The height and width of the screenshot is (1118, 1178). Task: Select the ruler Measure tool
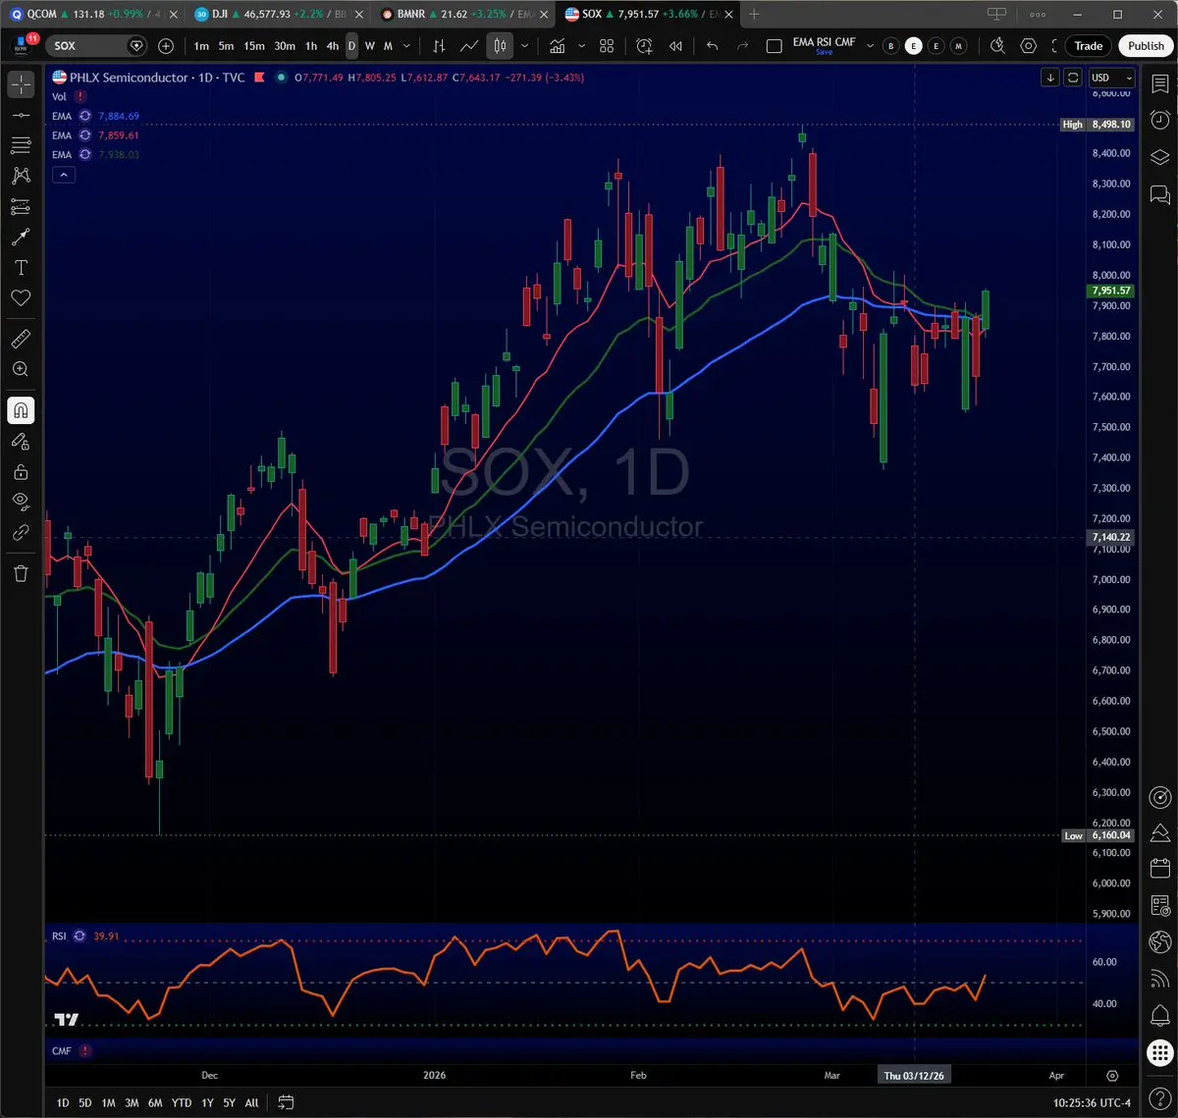(x=21, y=340)
